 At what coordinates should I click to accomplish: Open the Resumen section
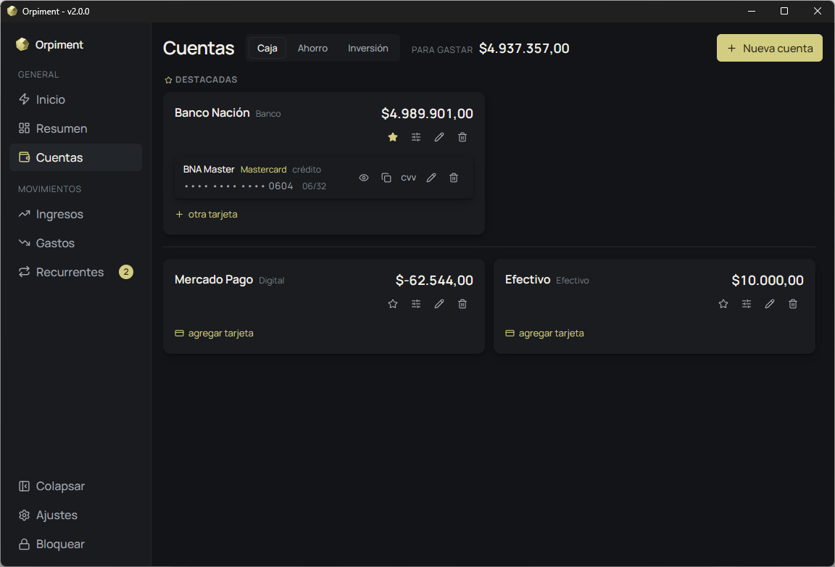pyautogui.click(x=75, y=128)
